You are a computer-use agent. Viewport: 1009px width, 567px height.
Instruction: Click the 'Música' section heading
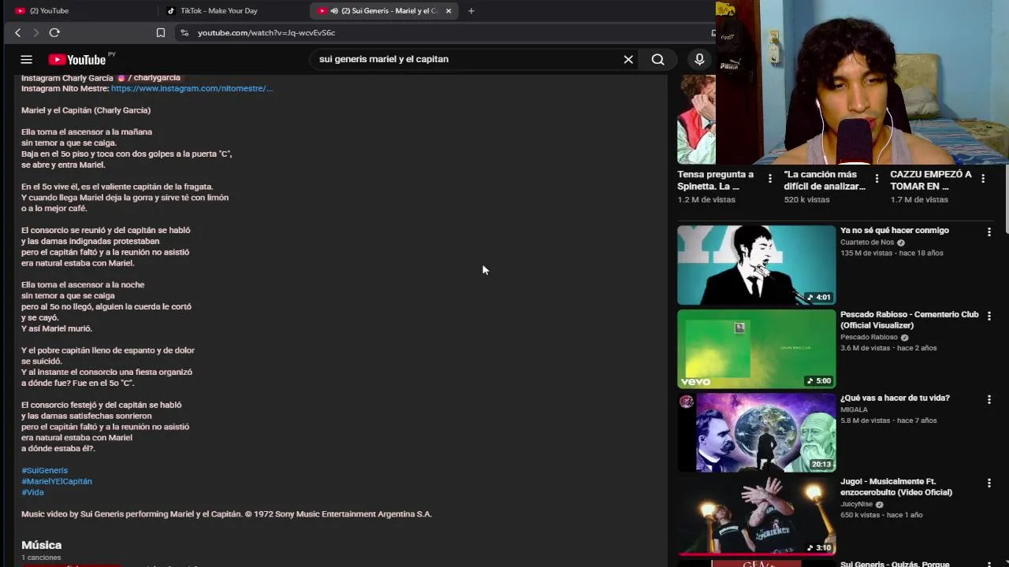click(41, 545)
